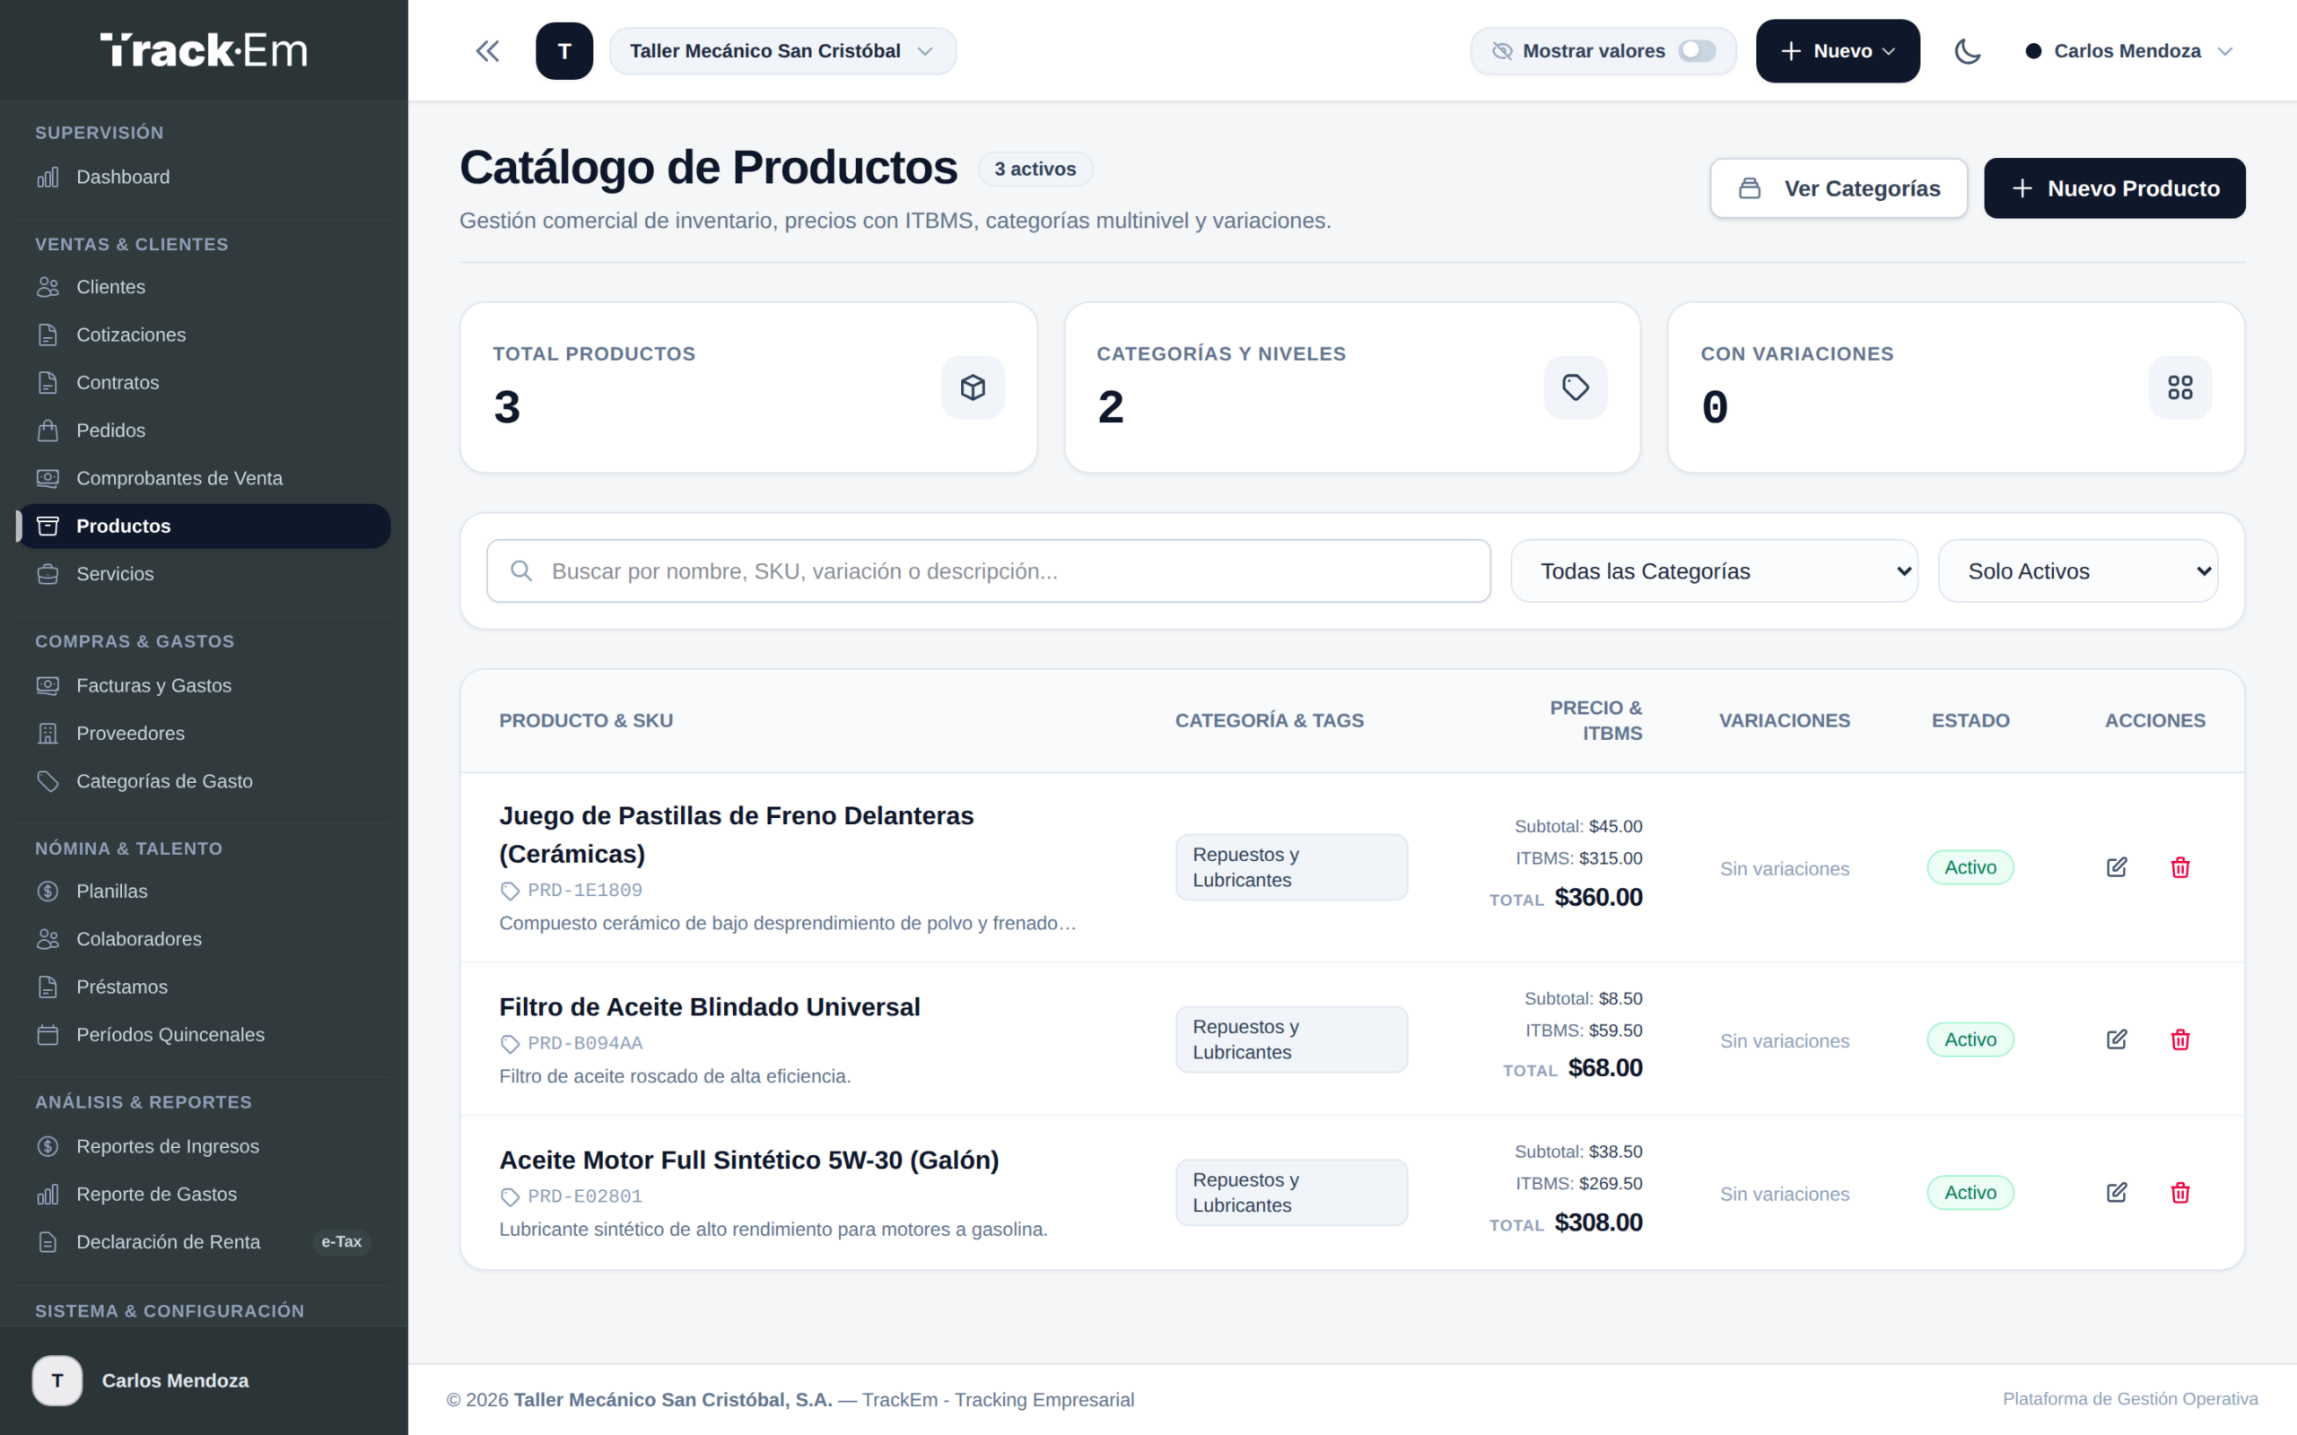Edit Aceite Motor Full Sintético product
The width and height of the screenshot is (2297, 1435).
(x=2117, y=1193)
